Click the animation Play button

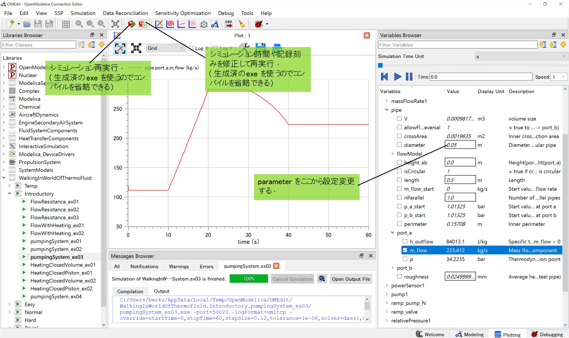398,77
